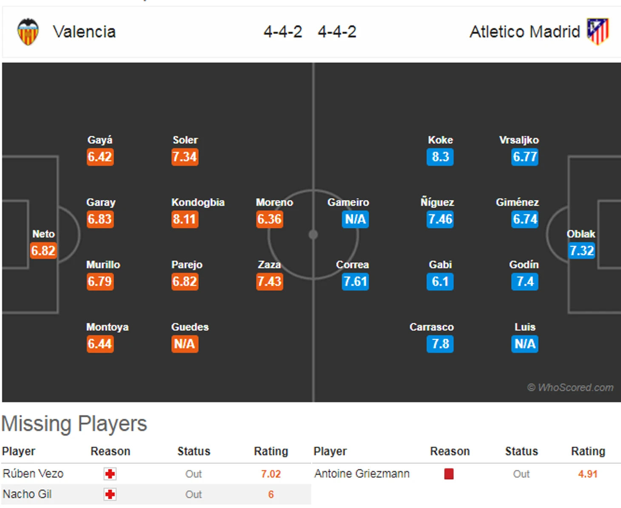The image size is (621, 508).
Task: Open the Atletico Madrid team name link
Action: point(524,32)
